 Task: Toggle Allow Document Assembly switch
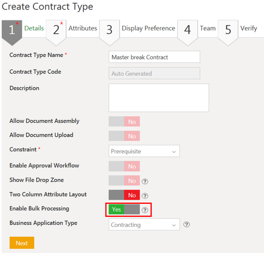tap(124, 122)
